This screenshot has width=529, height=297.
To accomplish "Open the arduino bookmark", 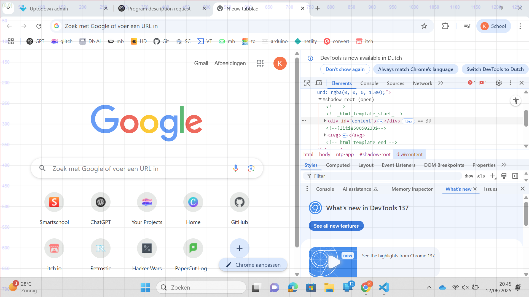I will pyautogui.click(x=275, y=41).
